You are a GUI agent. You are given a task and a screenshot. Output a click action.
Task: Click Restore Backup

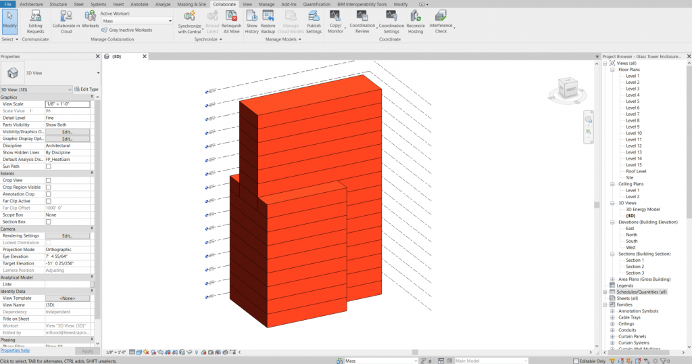[268, 22]
